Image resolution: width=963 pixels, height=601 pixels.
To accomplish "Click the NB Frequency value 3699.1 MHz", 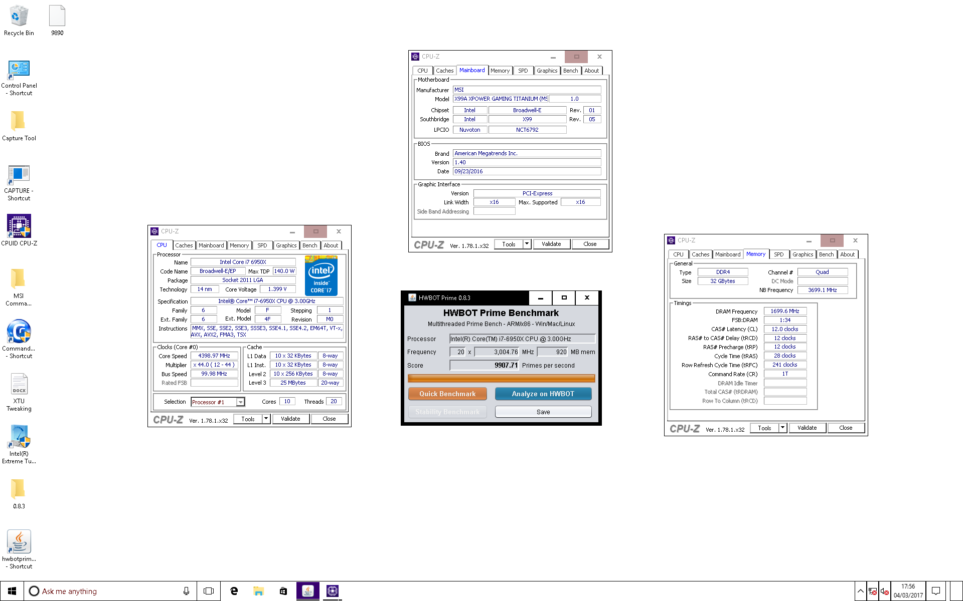I will [x=823, y=290].
